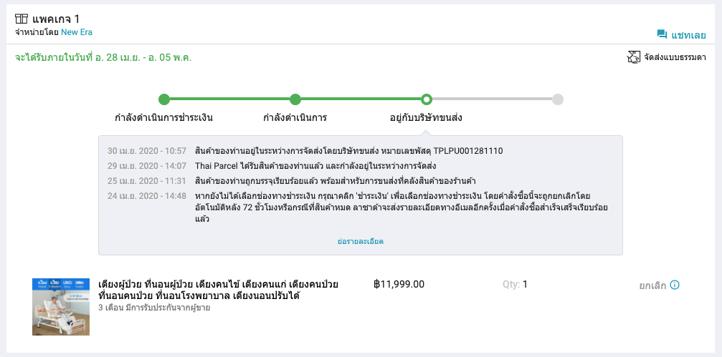
Task: Open the เตียงผู้ป่วย product title
Action: click(x=218, y=290)
